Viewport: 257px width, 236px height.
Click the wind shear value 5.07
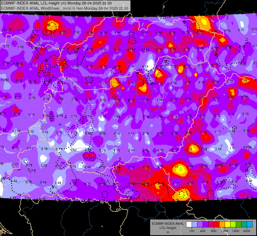[x=200, y=32]
